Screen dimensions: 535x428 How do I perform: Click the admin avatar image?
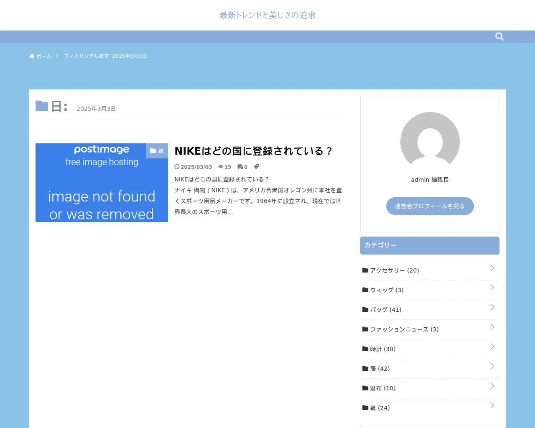(430, 141)
